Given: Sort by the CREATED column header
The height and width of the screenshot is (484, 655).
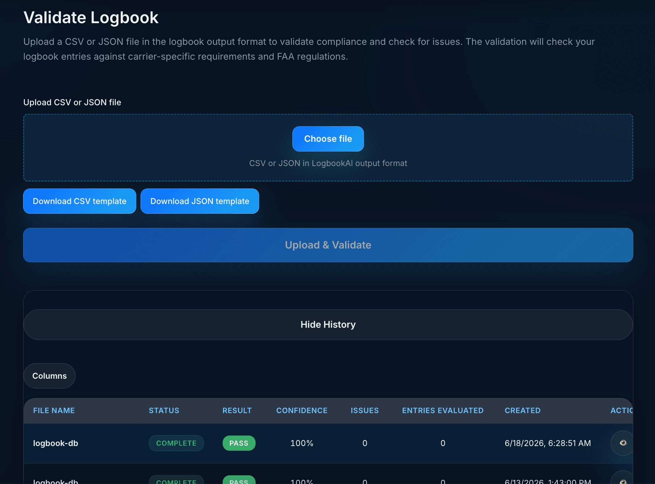Looking at the screenshot, I should click(x=522, y=411).
